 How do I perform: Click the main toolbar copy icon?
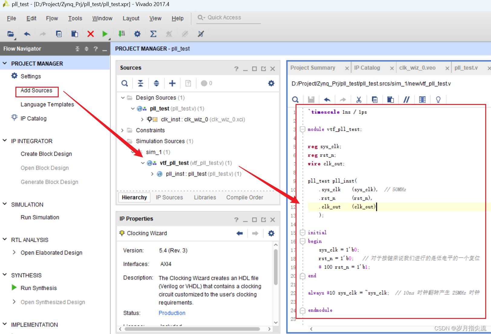click(x=59, y=34)
